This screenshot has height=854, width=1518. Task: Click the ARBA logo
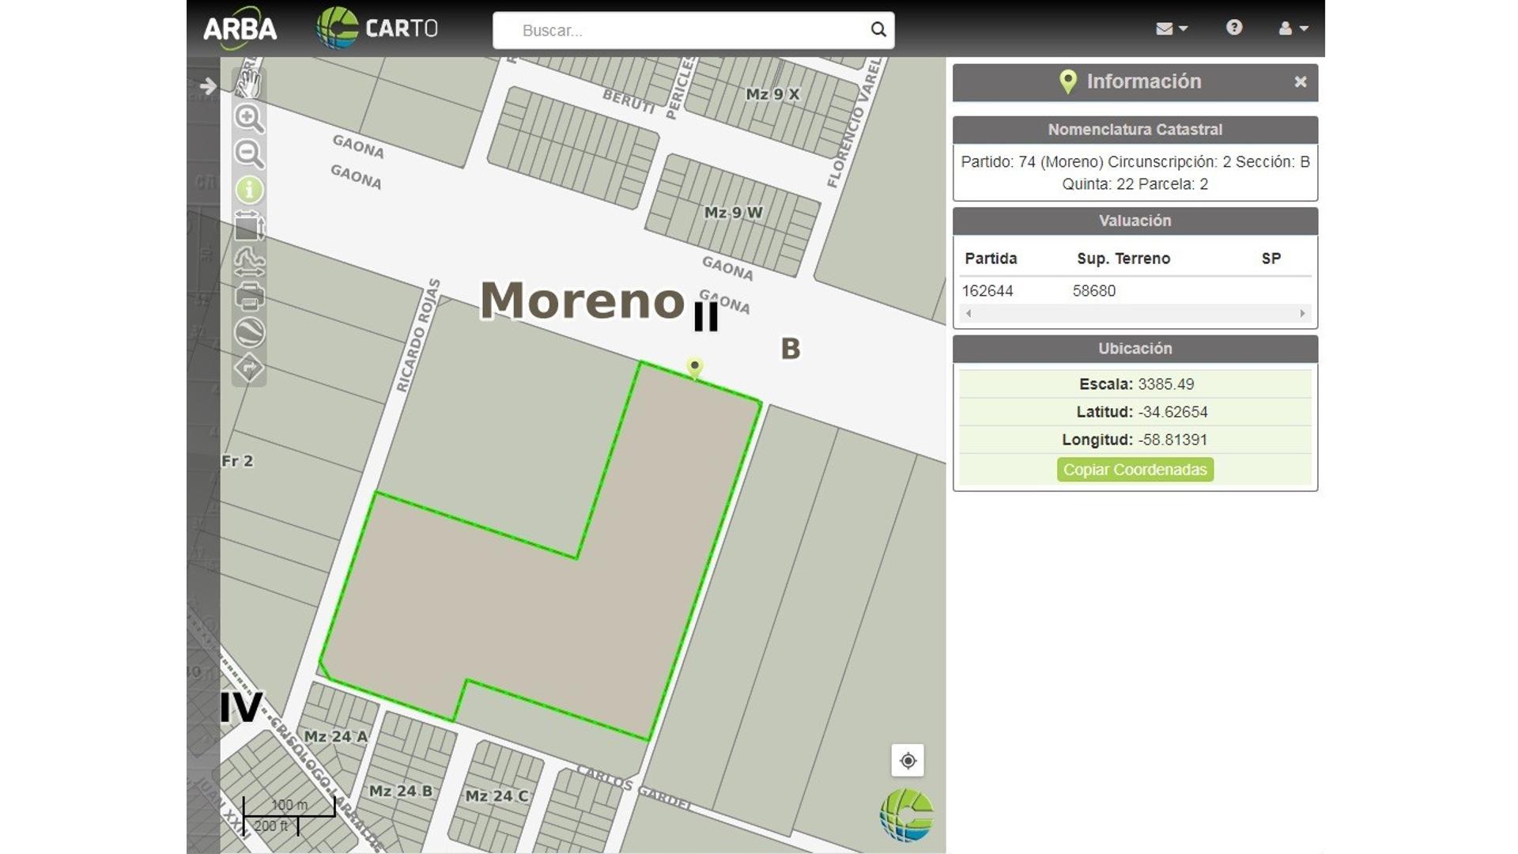coord(240,28)
